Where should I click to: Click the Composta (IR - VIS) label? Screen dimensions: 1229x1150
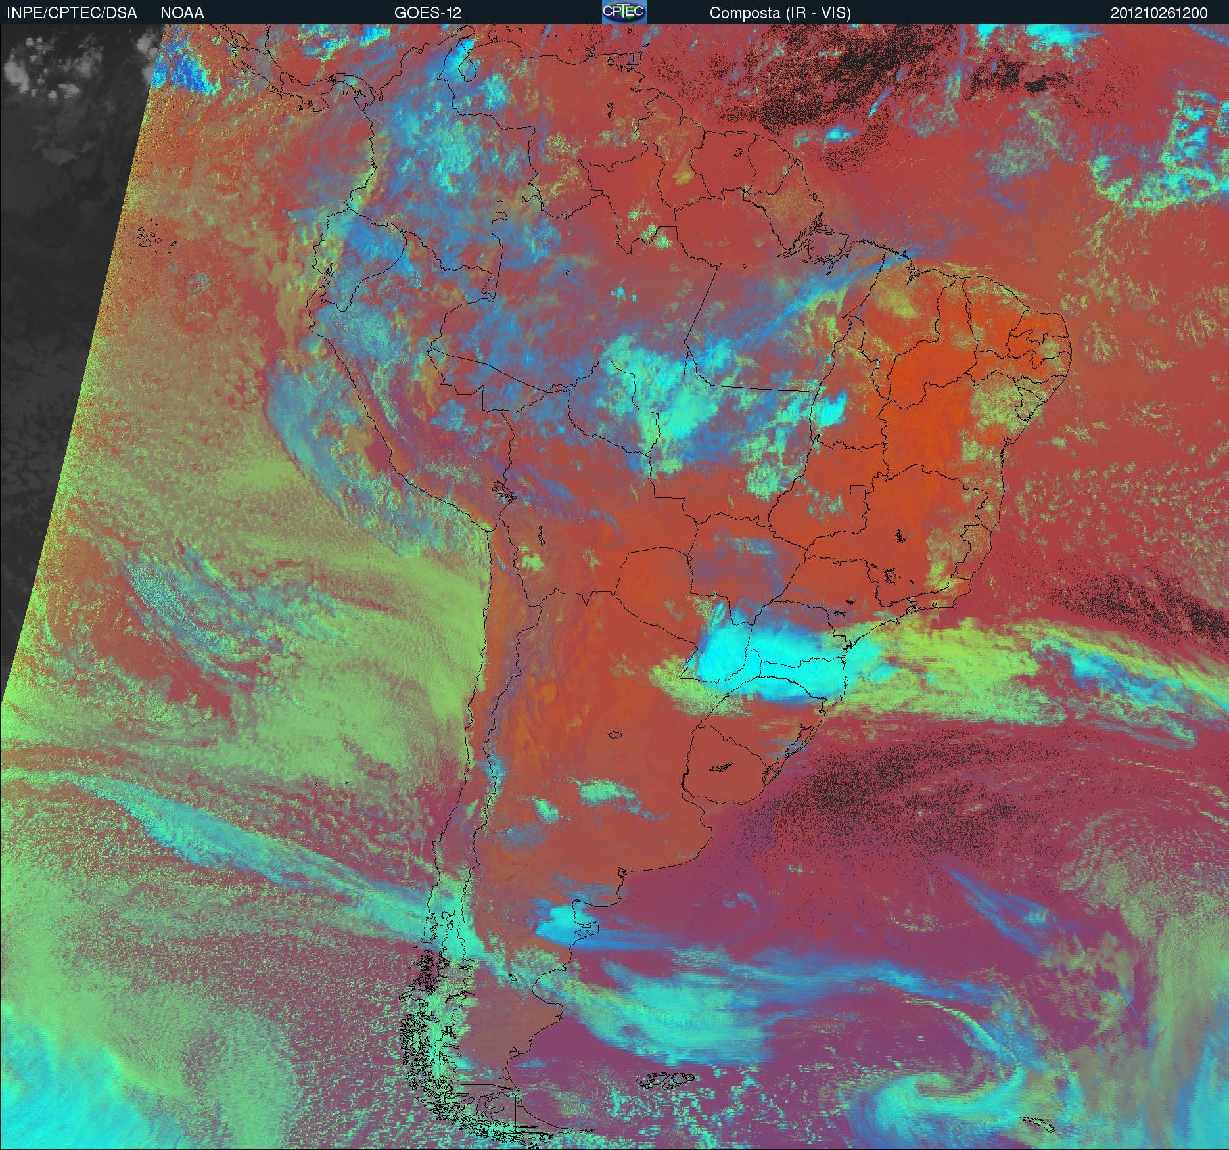[780, 13]
